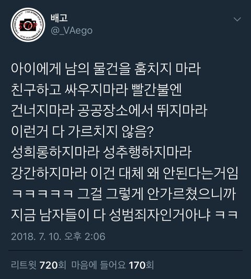Image resolution: width=251 pixels, height=279 pixels.
Task: Open 배고's circular profile avatar
Action: coord(28,25)
